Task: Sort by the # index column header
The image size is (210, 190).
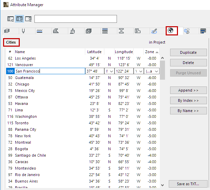Action: (10, 52)
